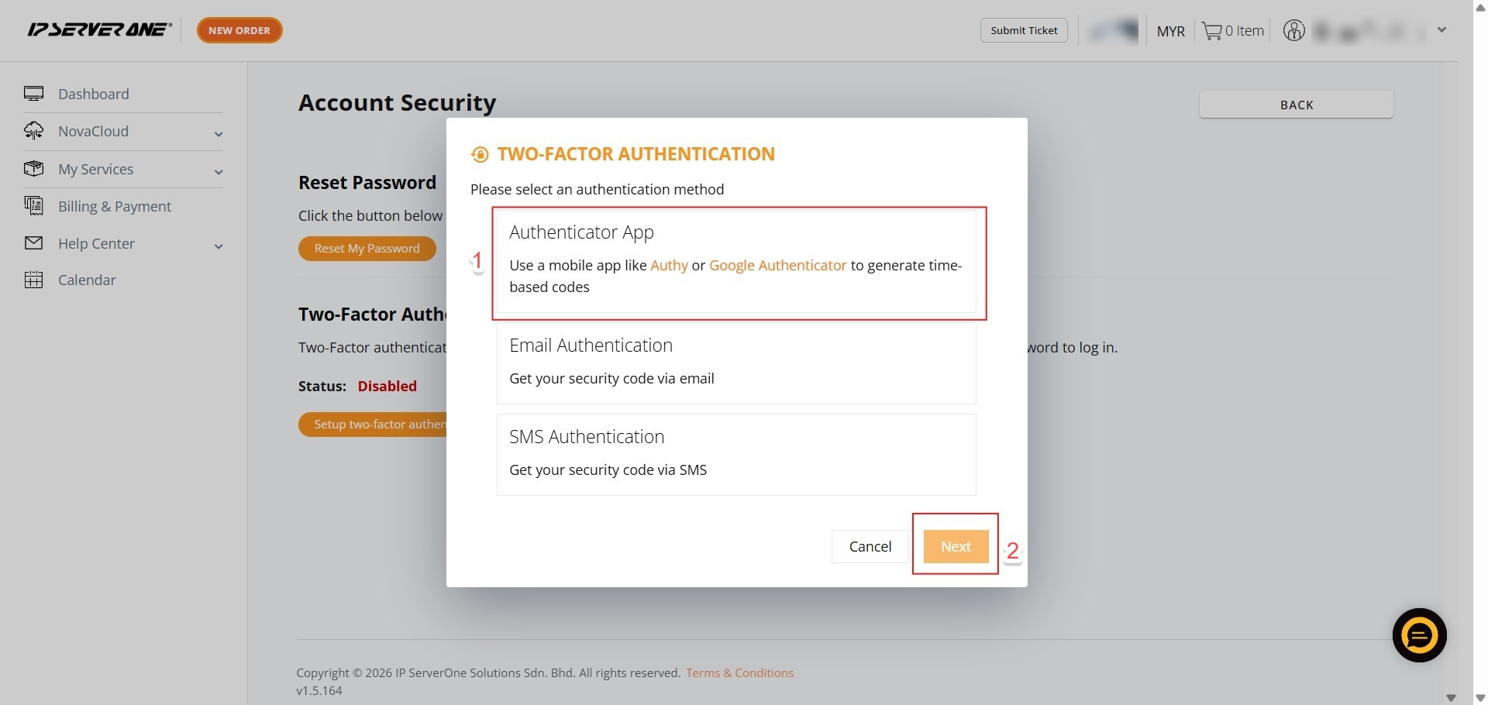Open the account dropdown arrow in header
The height and width of the screenshot is (705, 1488).
(x=1441, y=30)
